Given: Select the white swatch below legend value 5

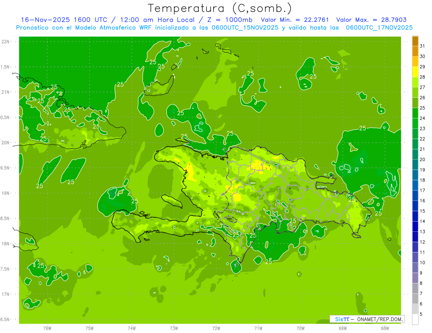Looking at the screenshot, I should pyautogui.click(x=415, y=319).
